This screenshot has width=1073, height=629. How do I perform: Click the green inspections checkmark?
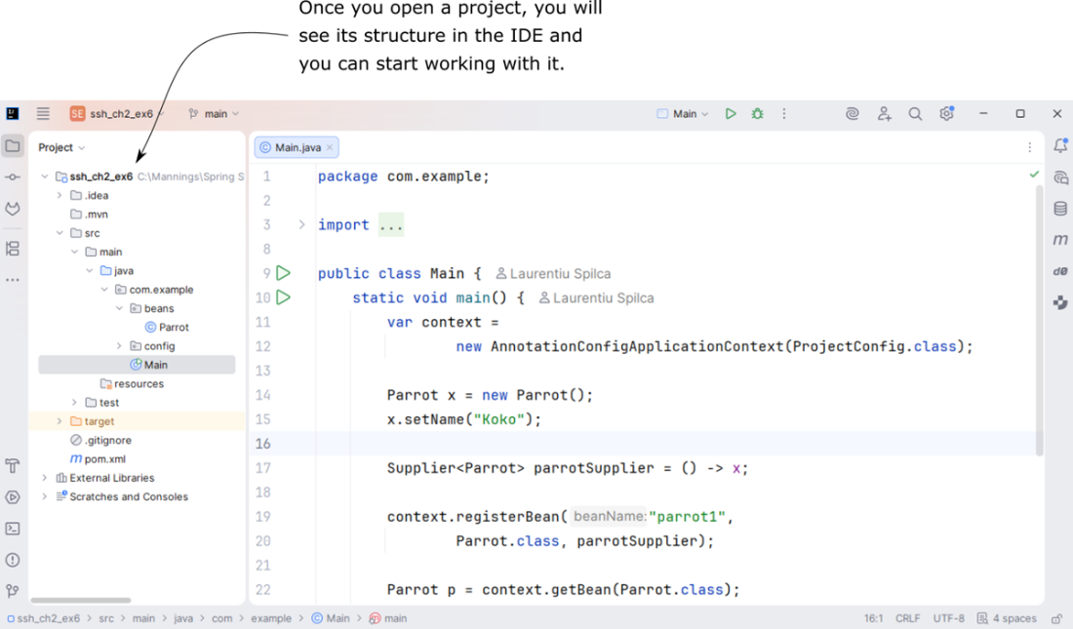pyautogui.click(x=1034, y=175)
